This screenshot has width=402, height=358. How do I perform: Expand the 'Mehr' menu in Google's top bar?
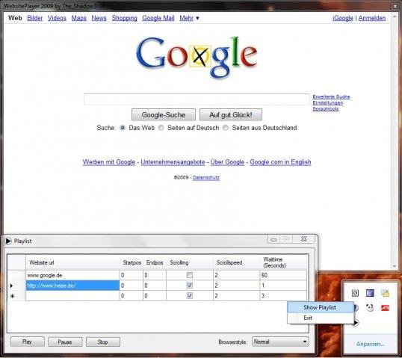pyautogui.click(x=189, y=18)
